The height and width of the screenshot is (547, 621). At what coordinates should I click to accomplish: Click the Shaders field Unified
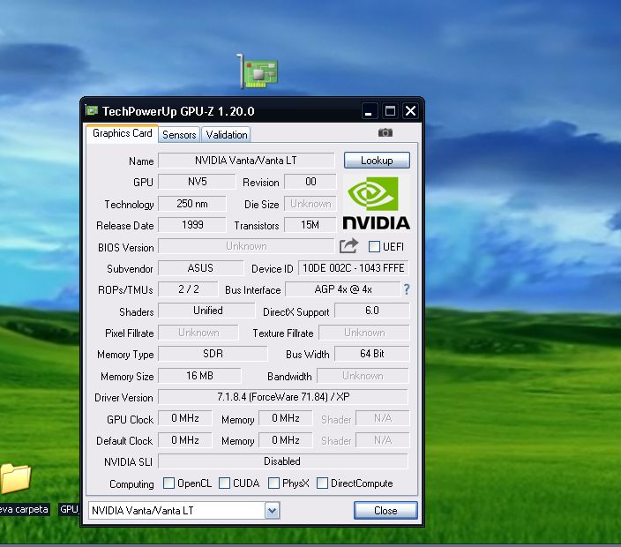pos(206,311)
